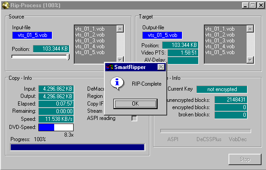Click the 8.3x DVD speed readout
This screenshot has height=170, width=266.
click(x=69, y=135)
